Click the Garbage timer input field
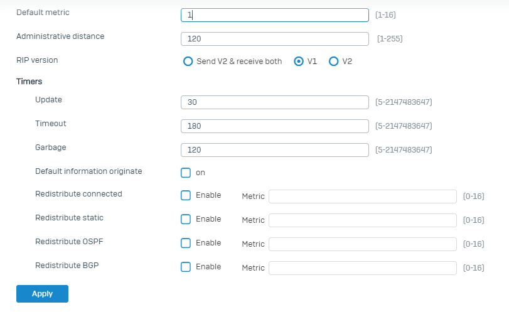This screenshot has width=509, height=312. pyautogui.click(x=274, y=150)
